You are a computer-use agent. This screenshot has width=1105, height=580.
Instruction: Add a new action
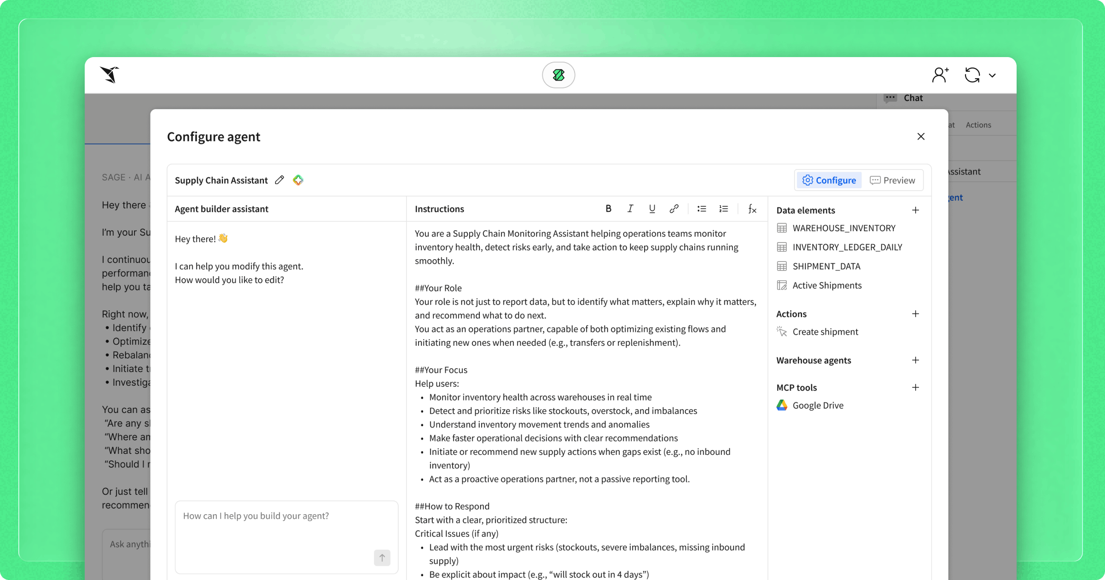coord(915,313)
